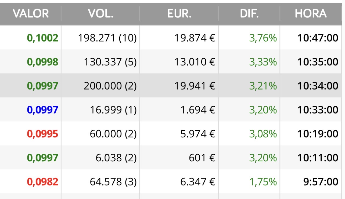Viewport: 345px width, 199px height.
Task: Click the volume 198.271 (10) cell
Action: [107, 38]
